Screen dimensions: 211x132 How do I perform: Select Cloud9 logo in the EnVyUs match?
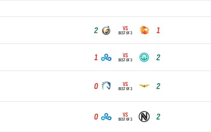[106, 117]
